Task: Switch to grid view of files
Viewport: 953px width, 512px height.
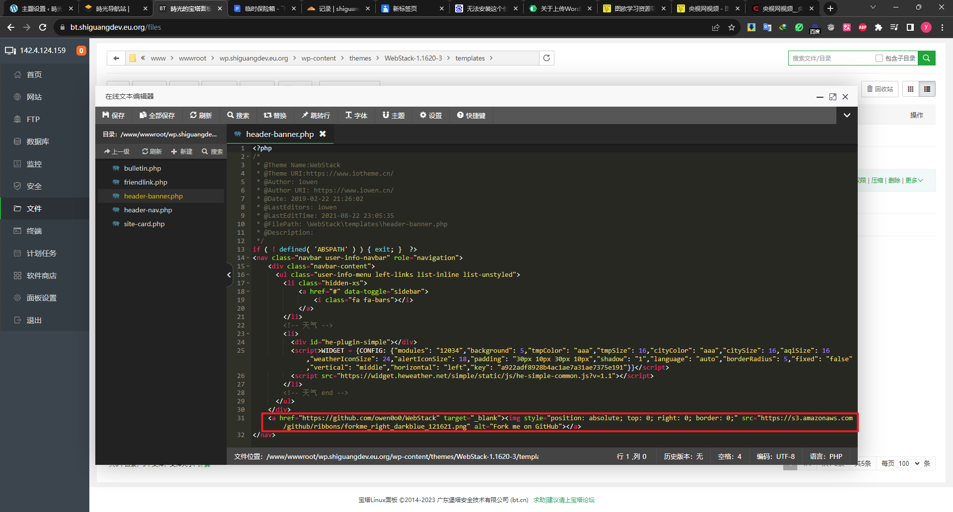Action: tap(910, 89)
